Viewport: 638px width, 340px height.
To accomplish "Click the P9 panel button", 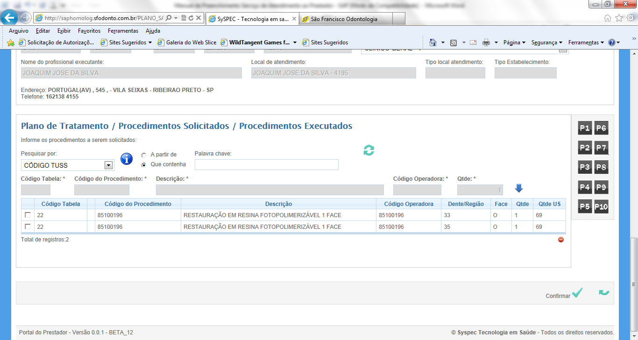I will pyautogui.click(x=601, y=187).
